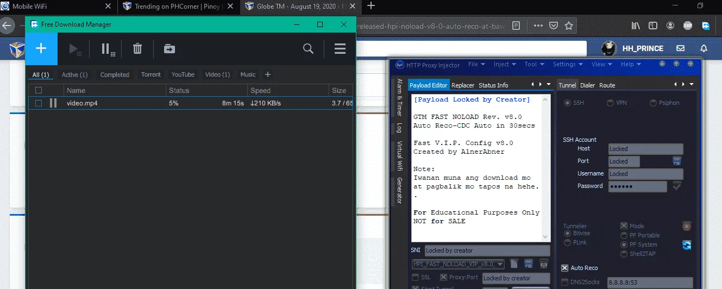
Task: Open the page actions three-dot menu
Action: click(538, 26)
